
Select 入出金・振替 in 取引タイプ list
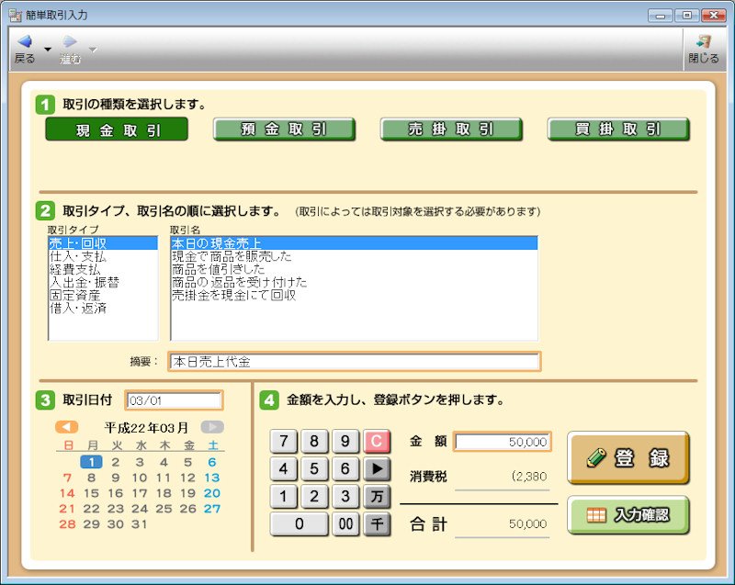point(103,283)
